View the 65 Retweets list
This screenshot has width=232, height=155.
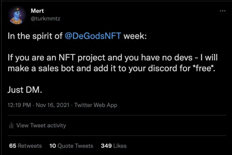[25, 146]
